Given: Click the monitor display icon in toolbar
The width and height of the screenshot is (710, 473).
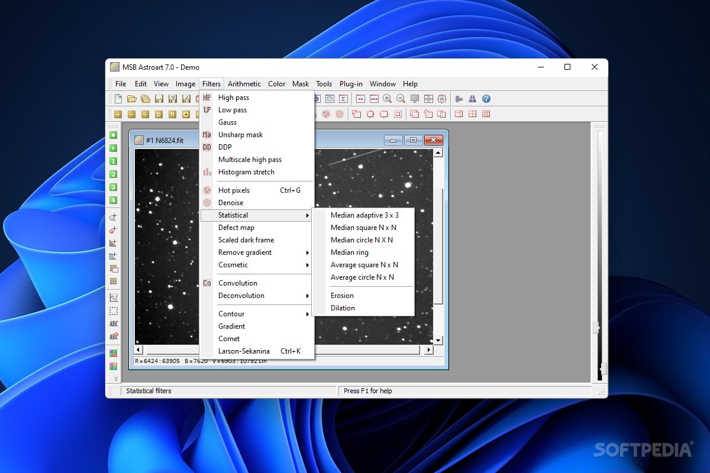Looking at the screenshot, I should coord(415,99).
